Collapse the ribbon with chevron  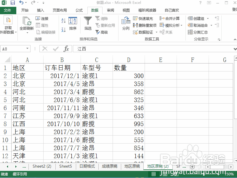click(x=235, y=39)
